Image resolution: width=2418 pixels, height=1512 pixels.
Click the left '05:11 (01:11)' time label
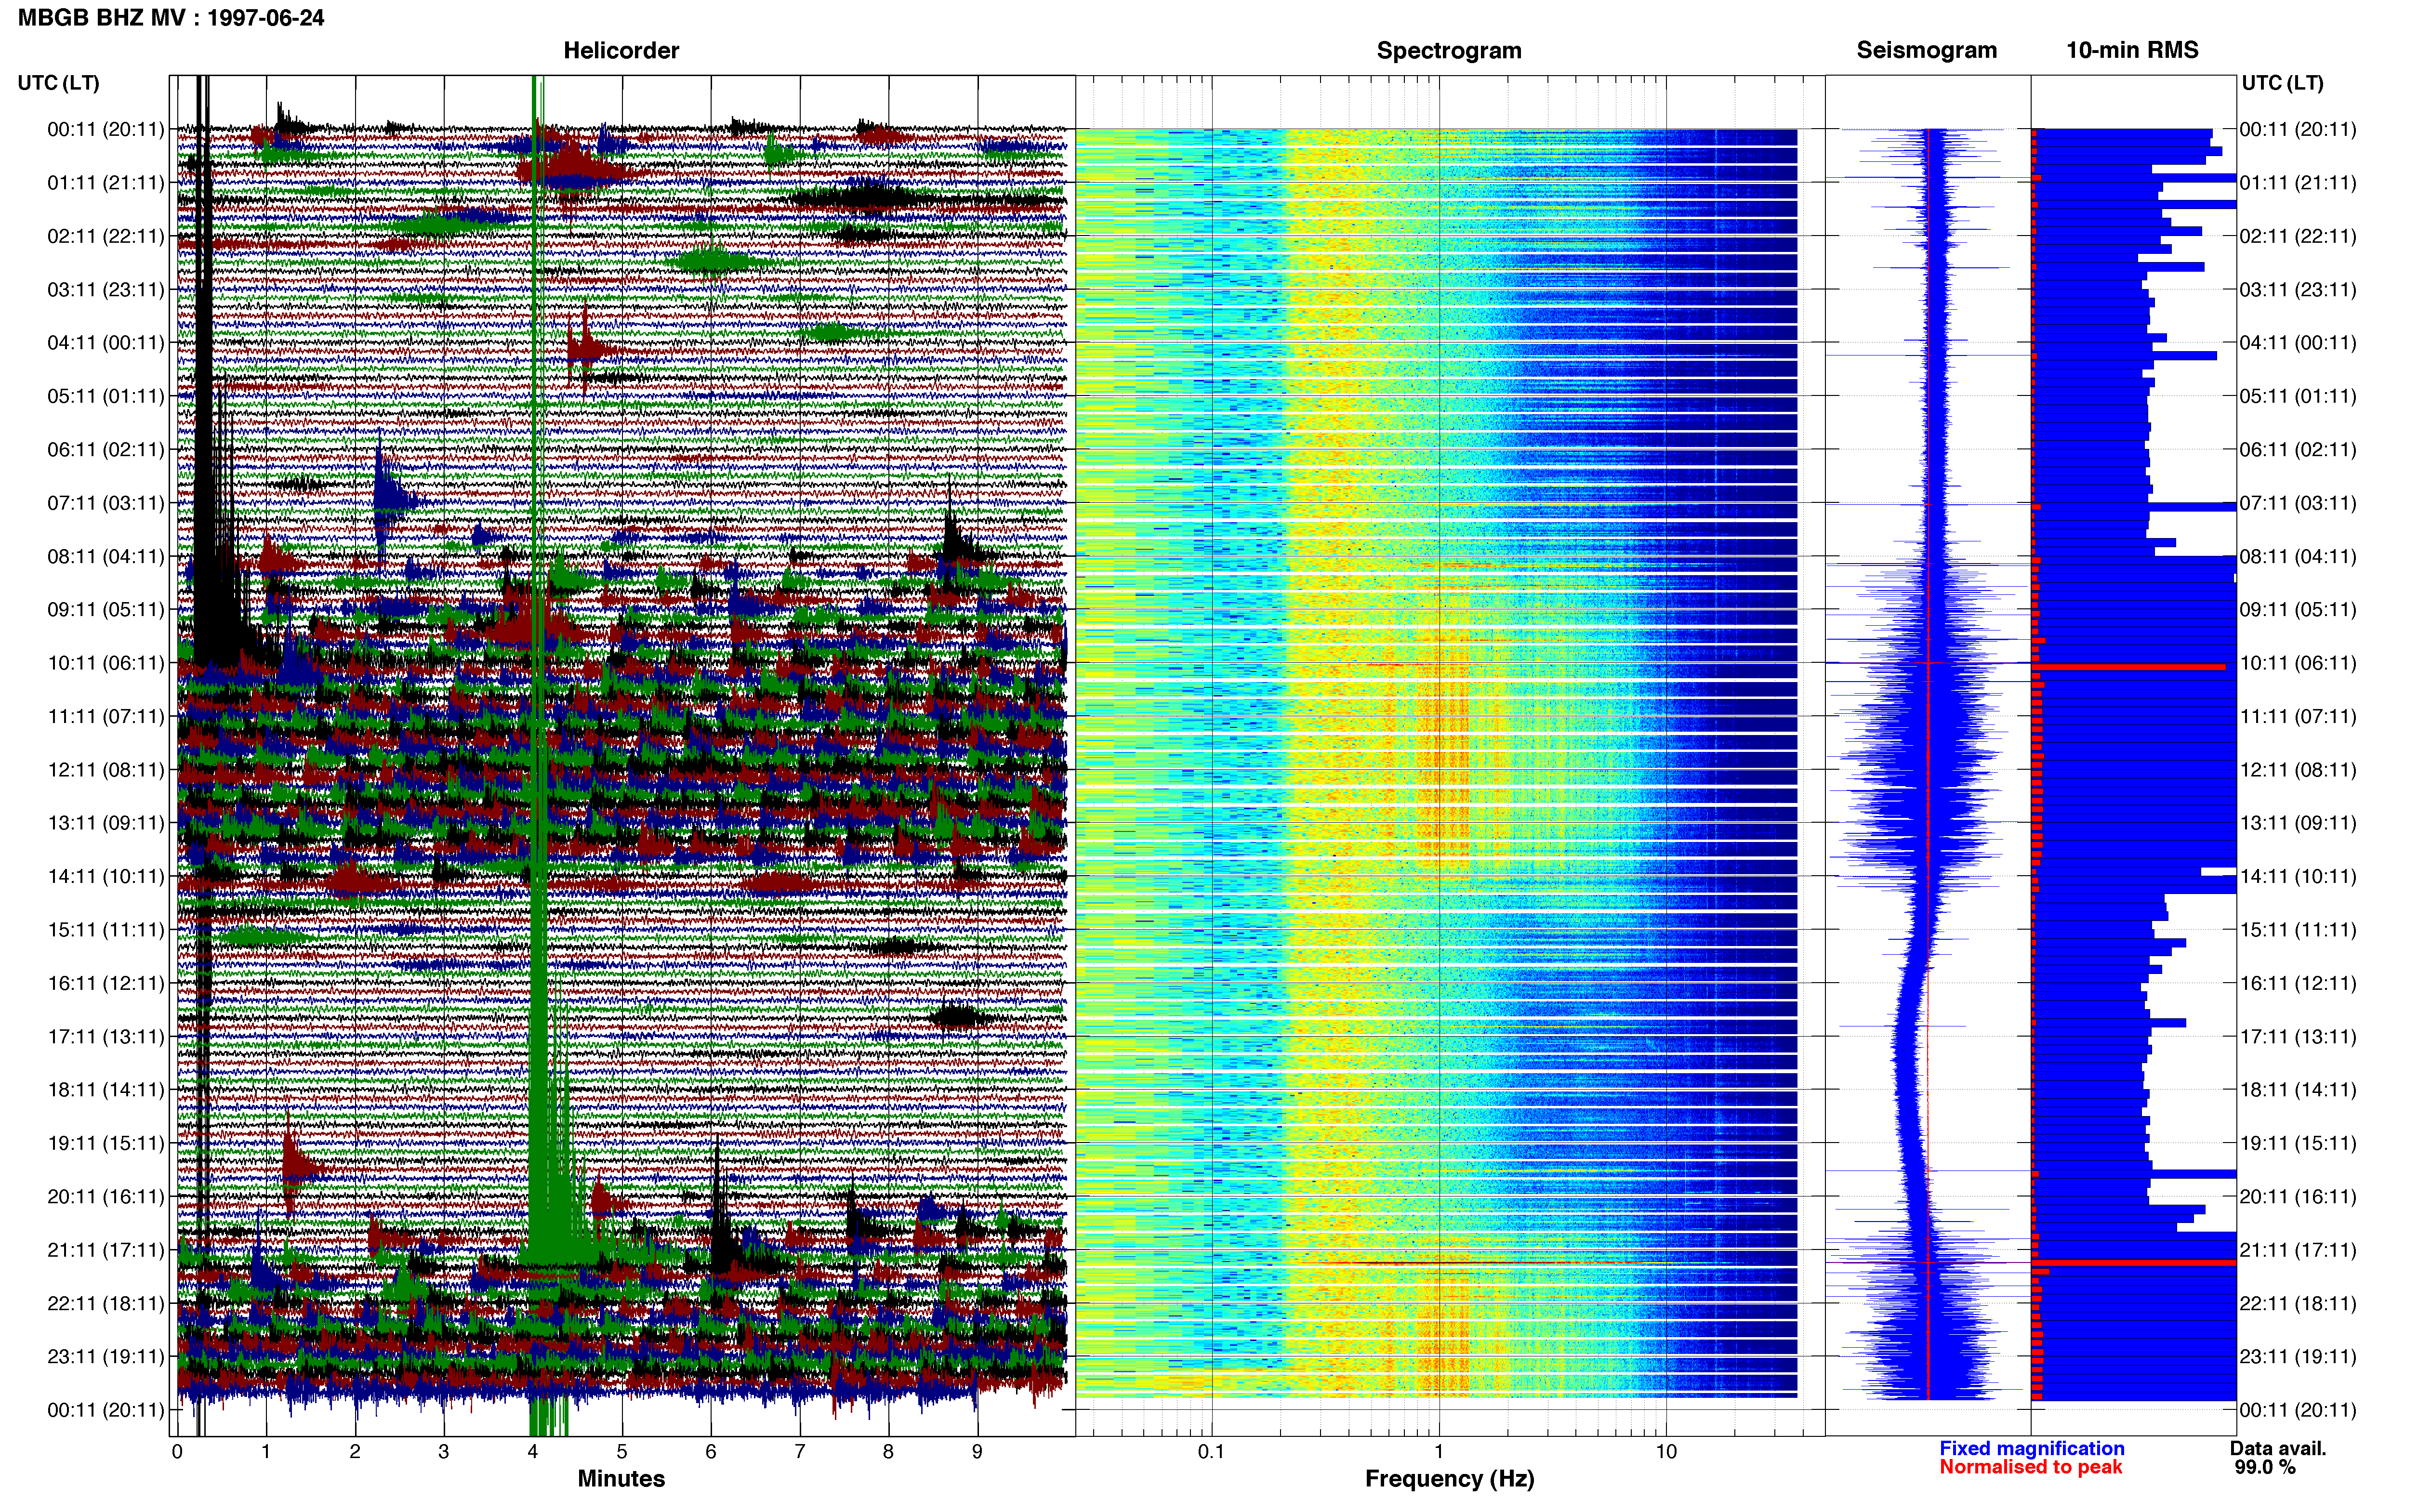106,396
